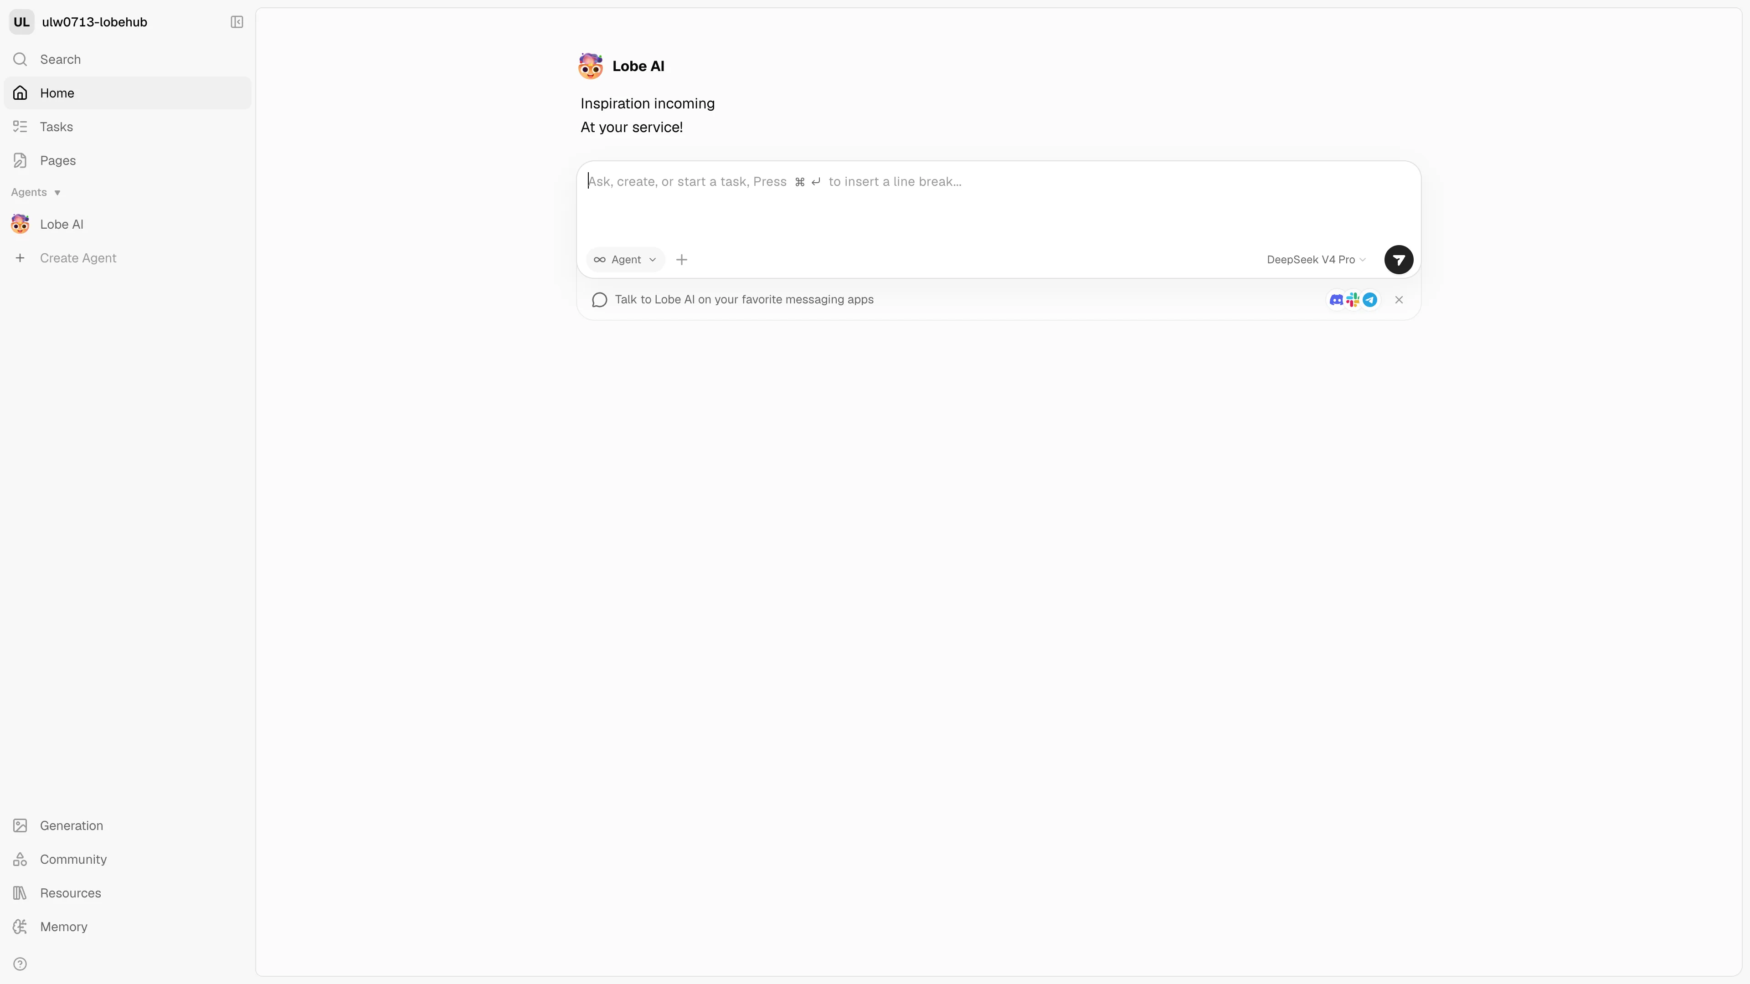
Task: Click the plus attach button in composer
Action: 682,259
